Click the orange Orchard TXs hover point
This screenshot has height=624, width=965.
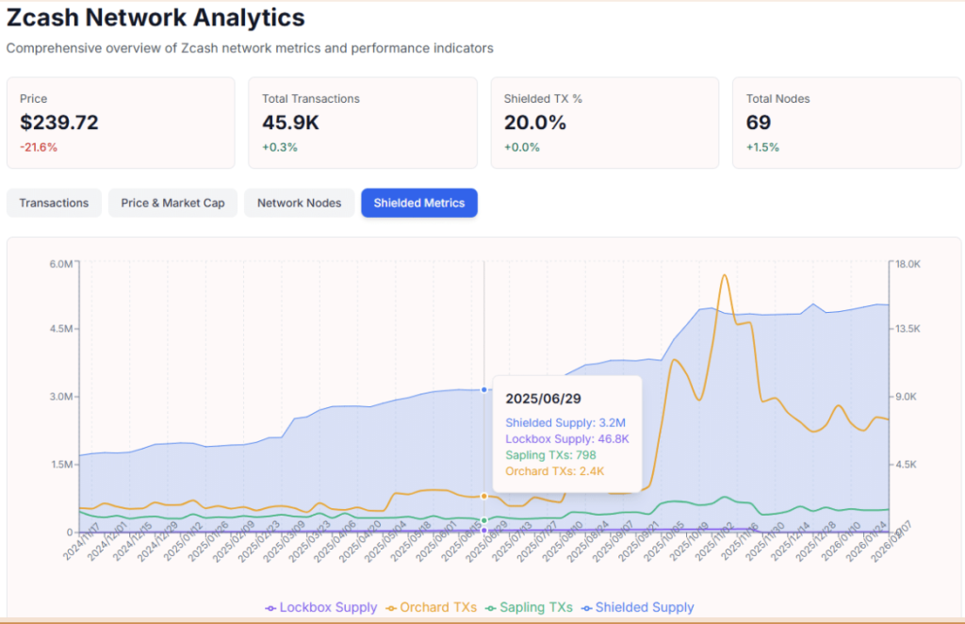point(484,496)
